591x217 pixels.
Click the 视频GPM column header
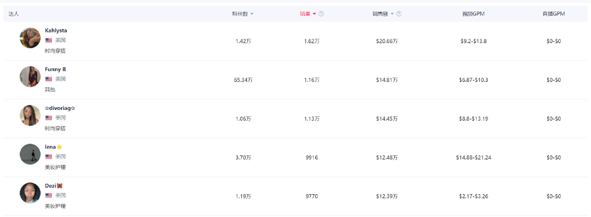tap(473, 14)
